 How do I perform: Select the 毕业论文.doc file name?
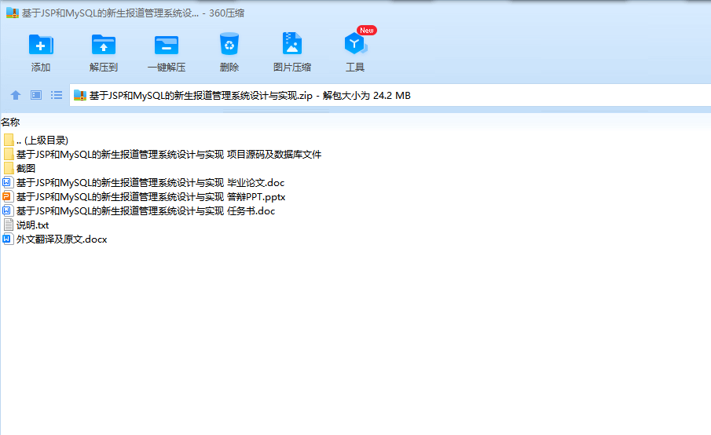click(x=151, y=183)
